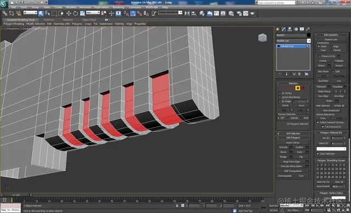
Task: Activate the Select and Scale tool
Action: pyautogui.click(x=82, y=13)
